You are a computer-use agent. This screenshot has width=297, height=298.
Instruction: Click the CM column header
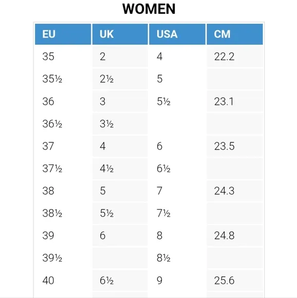(x=235, y=34)
